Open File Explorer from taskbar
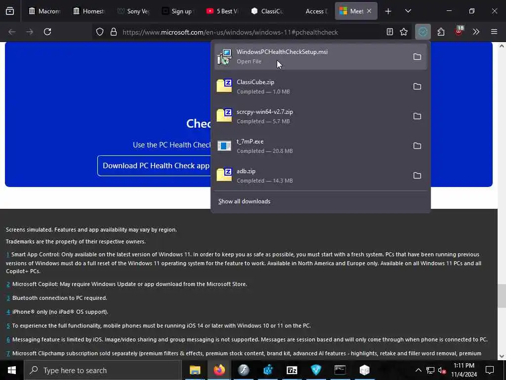Screen dimensions: 506x380 click(x=195, y=370)
